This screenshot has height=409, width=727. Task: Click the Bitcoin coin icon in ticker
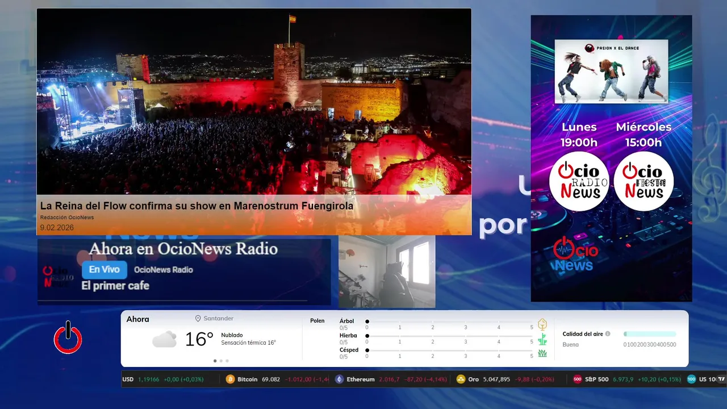tap(230, 379)
